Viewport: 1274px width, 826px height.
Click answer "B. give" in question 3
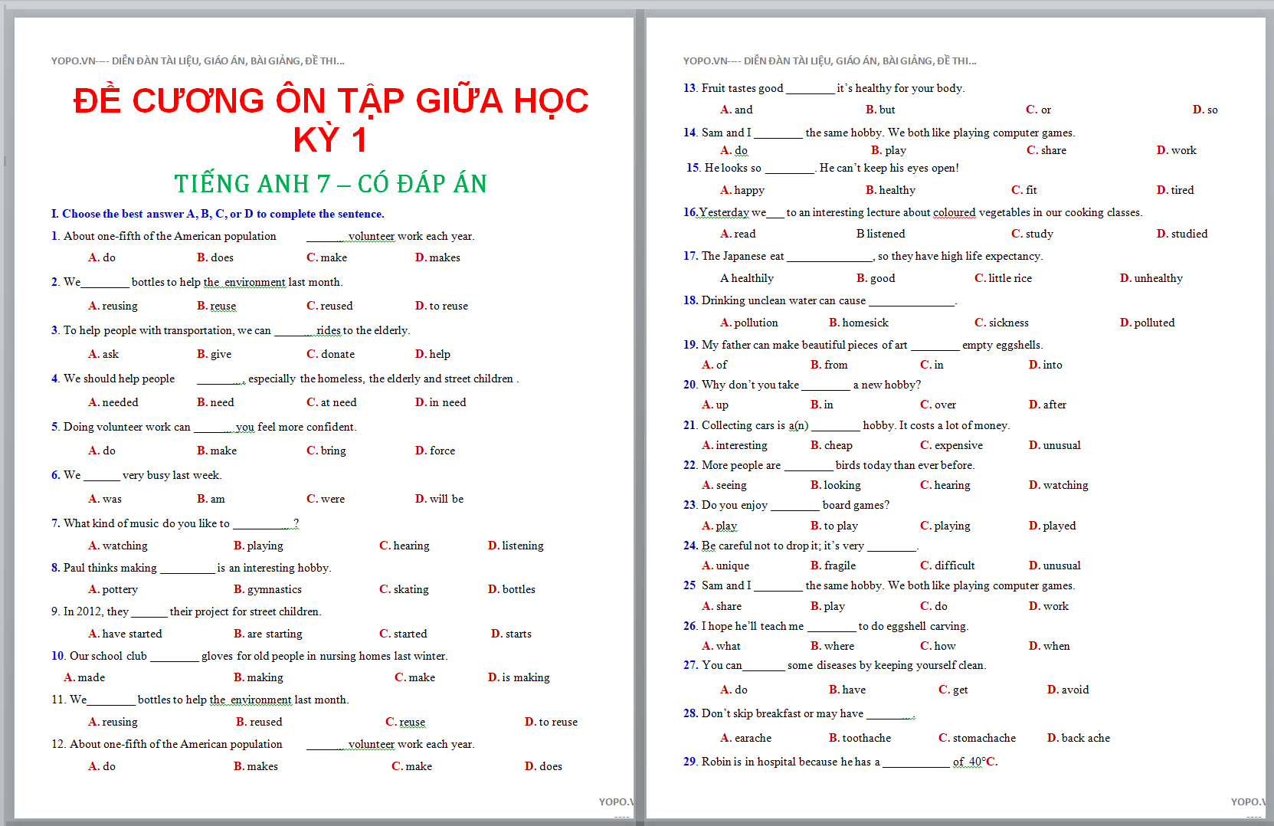[x=214, y=354]
